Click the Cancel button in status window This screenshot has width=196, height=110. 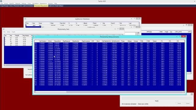click(187, 104)
